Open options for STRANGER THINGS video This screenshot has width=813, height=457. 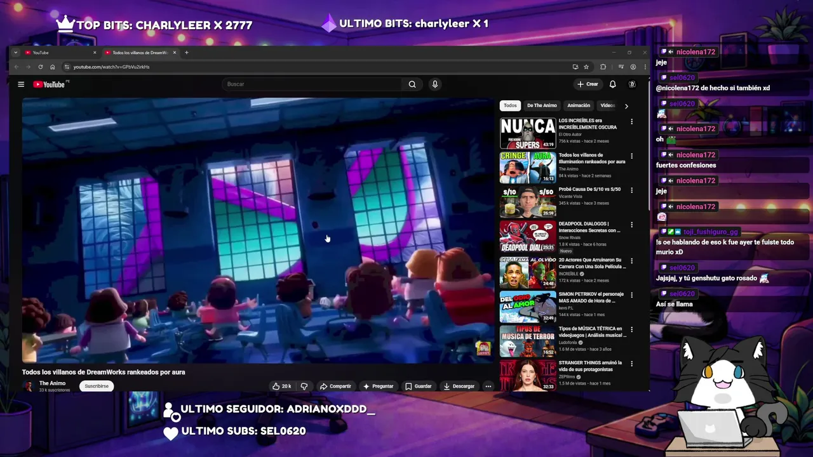631,363
